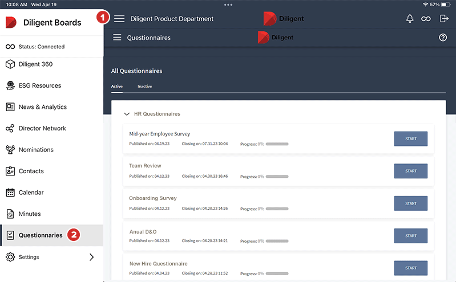
Task: Click the ESG Resources globe icon
Action: tap(10, 85)
